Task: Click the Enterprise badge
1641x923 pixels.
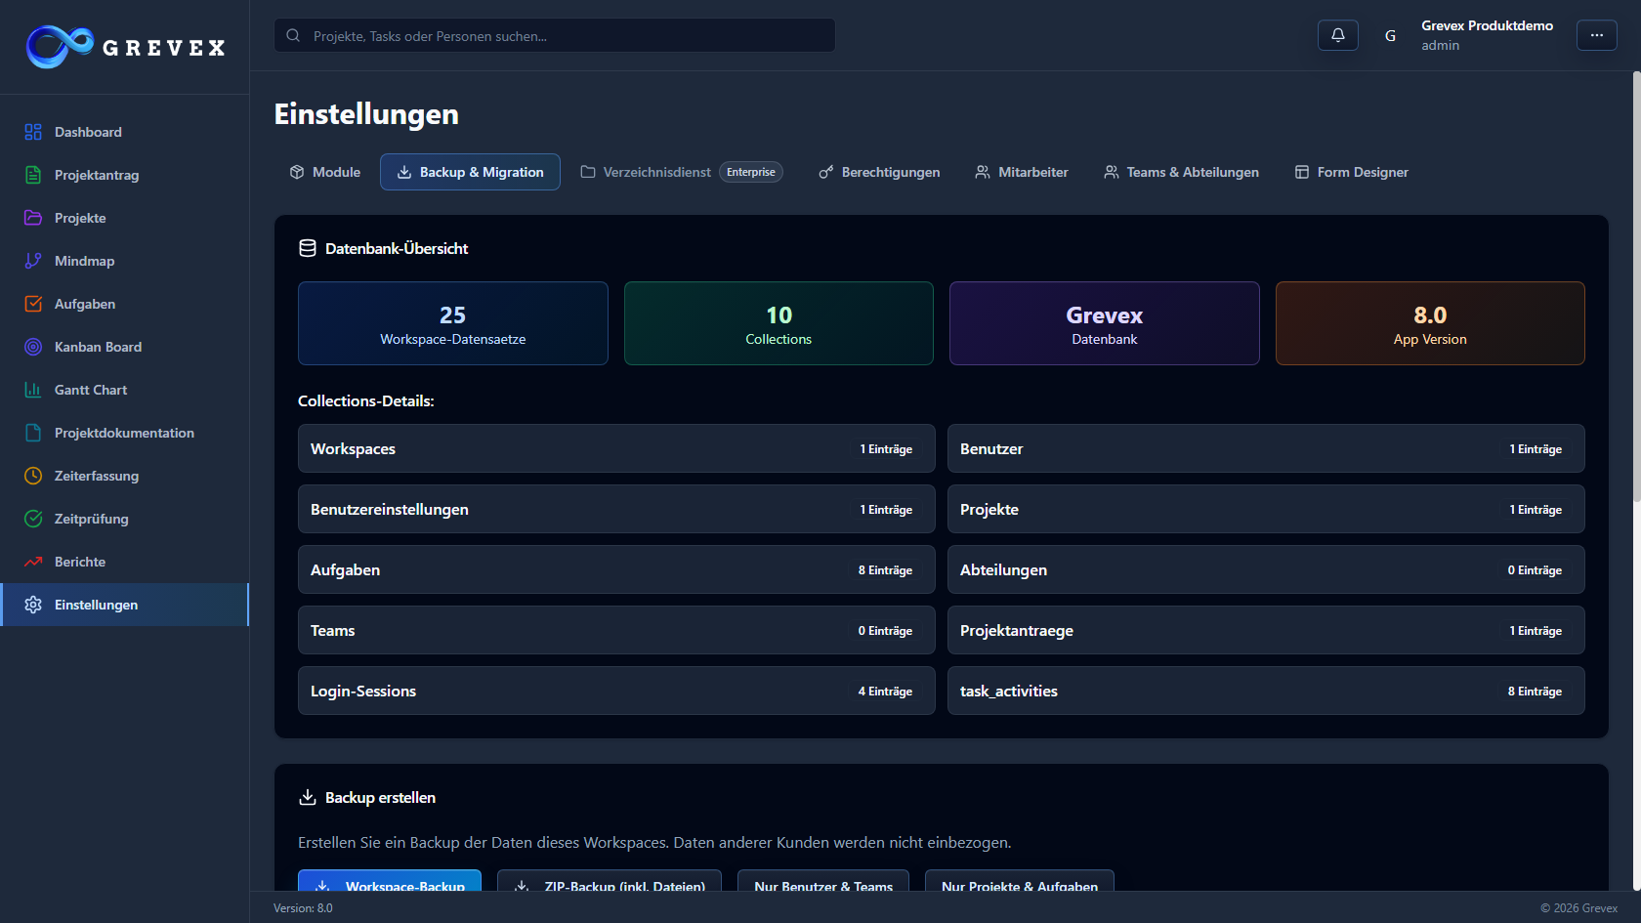Action: [751, 172]
